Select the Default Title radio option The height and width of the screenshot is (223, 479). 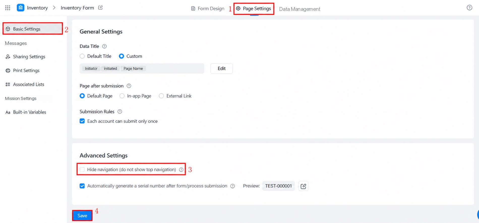82,56
